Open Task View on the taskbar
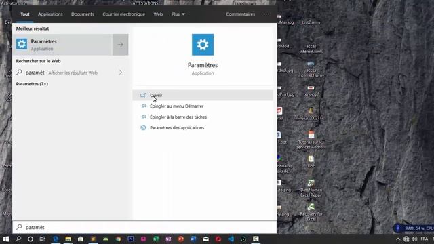Image resolution: width=434 pixels, height=244 pixels. [x=43, y=239]
